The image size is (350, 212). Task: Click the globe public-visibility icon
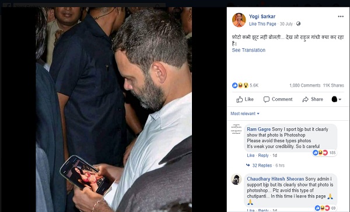(298, 24)
